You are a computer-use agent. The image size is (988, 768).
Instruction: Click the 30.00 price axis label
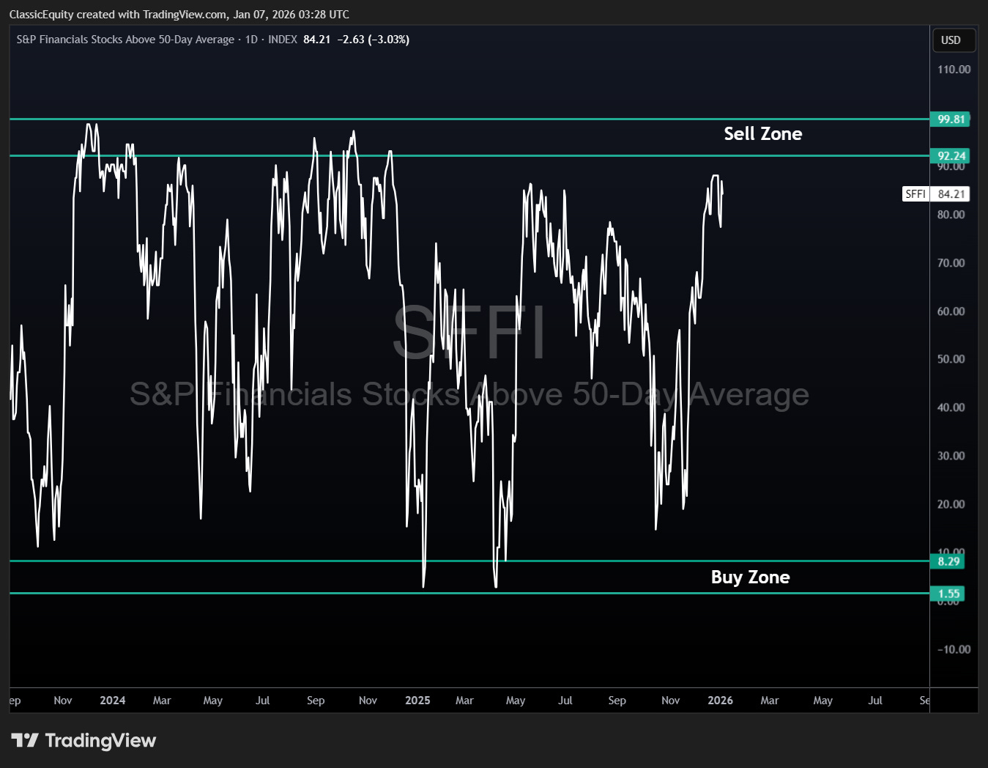[x=951, y=456]
